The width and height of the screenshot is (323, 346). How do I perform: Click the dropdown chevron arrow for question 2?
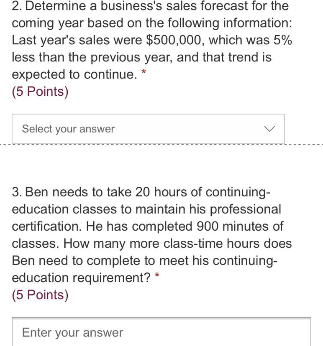pyautogui.click(x=270, y=129)
